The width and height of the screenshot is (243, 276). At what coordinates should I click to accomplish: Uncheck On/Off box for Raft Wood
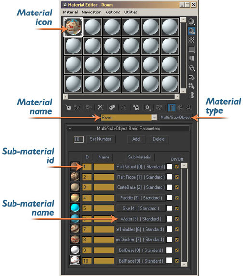point(176,166)
